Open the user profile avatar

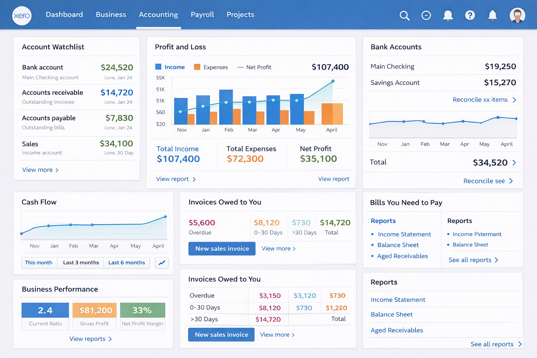(517, 15)
